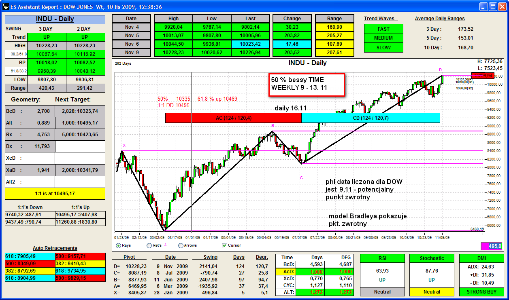Click the cyan CD (124 / 120,7) bar
This screenshot has height=300, width=509.
click(371, 118)
